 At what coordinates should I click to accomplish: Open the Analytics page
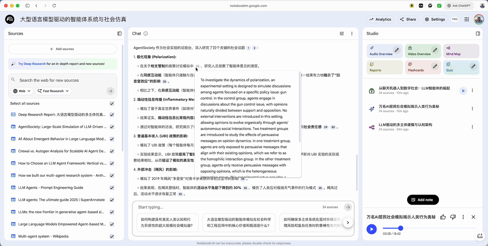coord(380,19)
